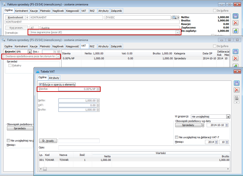
Task: Click the Opis text field
Action: pyautogui.click(x=144, y=148)
